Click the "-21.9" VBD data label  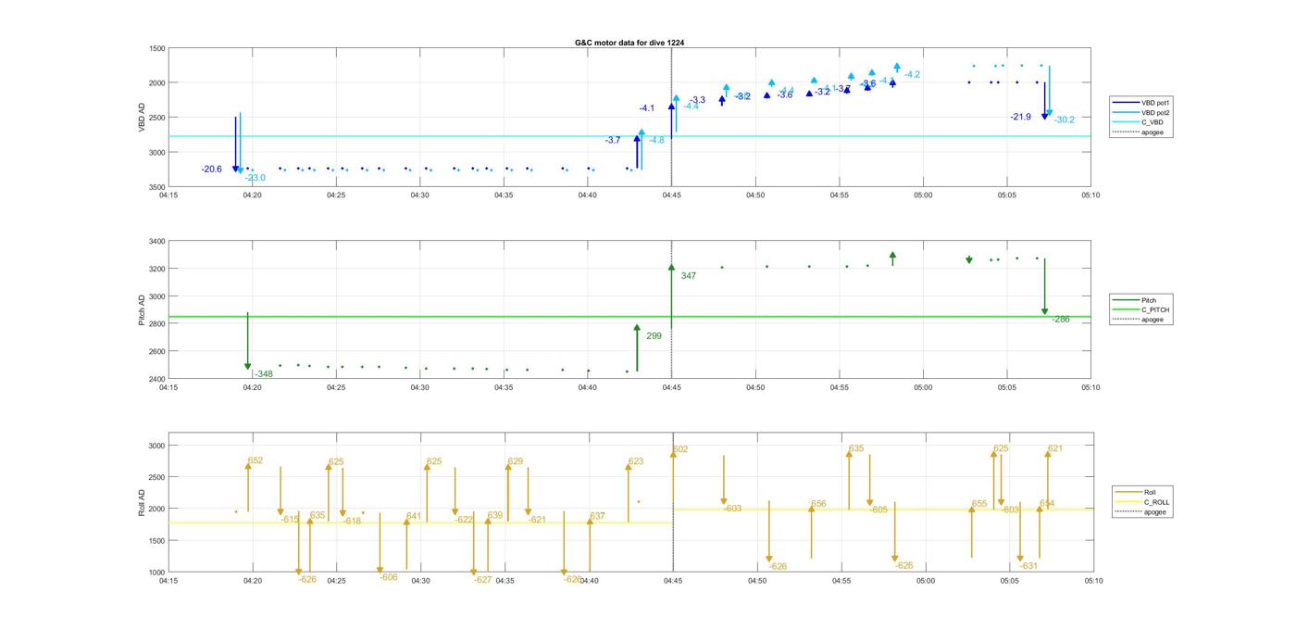pyautogui.click(x=1021, y=118)
